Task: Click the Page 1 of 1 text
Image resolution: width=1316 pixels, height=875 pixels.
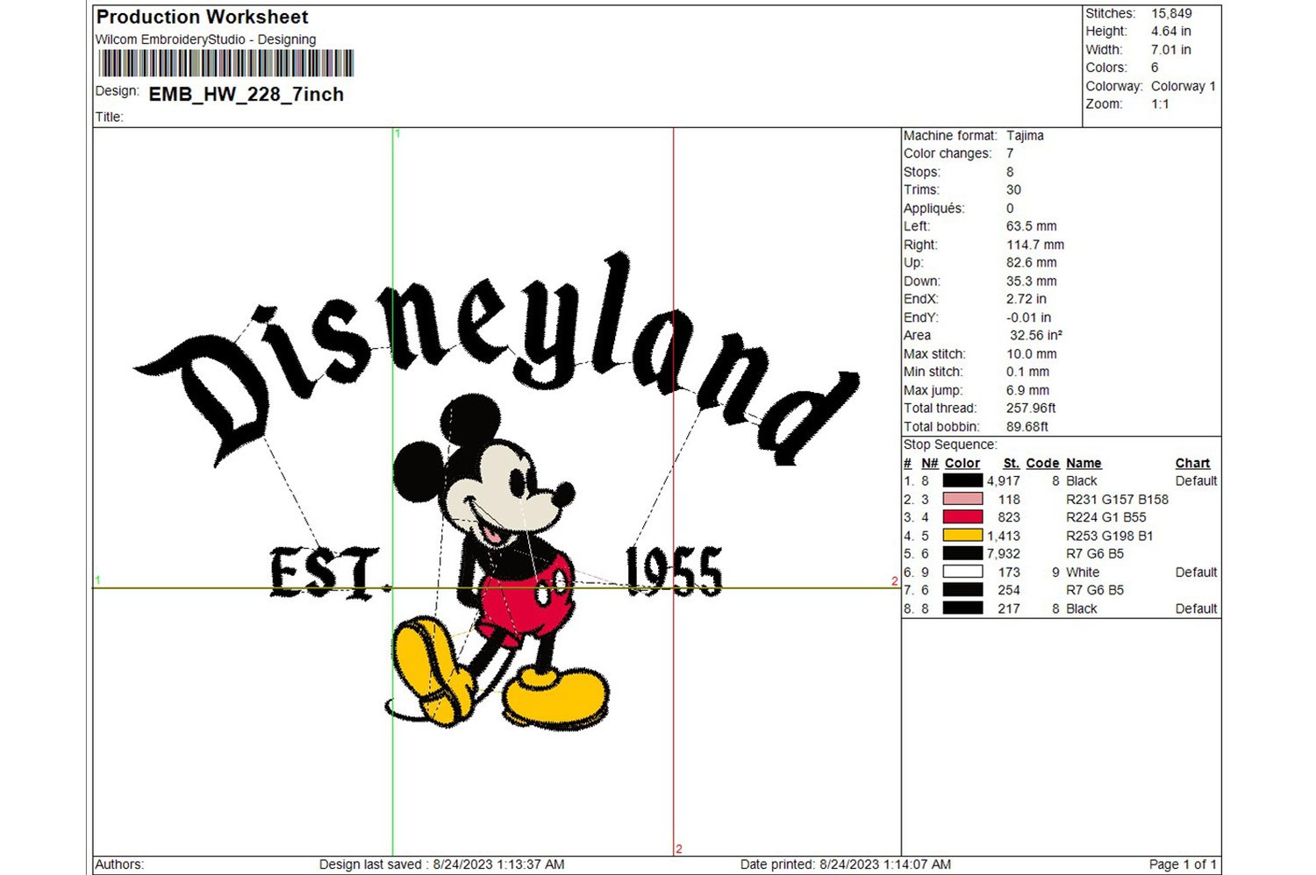Action: (x=1183, y=864)
